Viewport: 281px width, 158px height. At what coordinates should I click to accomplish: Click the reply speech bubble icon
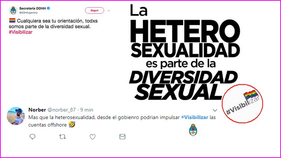pos(33,137)
